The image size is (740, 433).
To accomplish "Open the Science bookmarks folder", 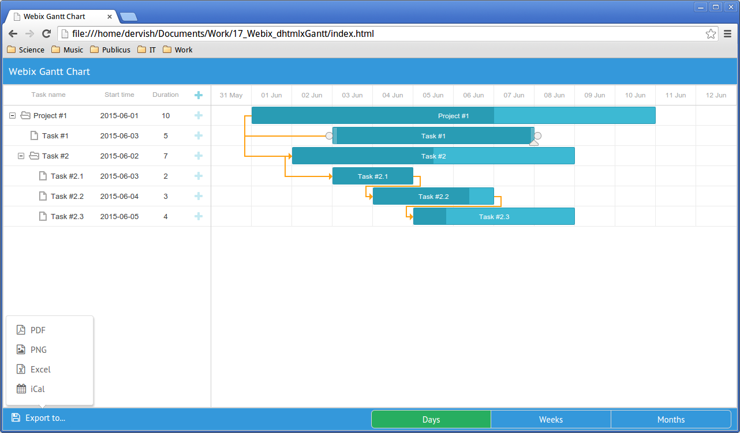I will [x=25, y=50].
